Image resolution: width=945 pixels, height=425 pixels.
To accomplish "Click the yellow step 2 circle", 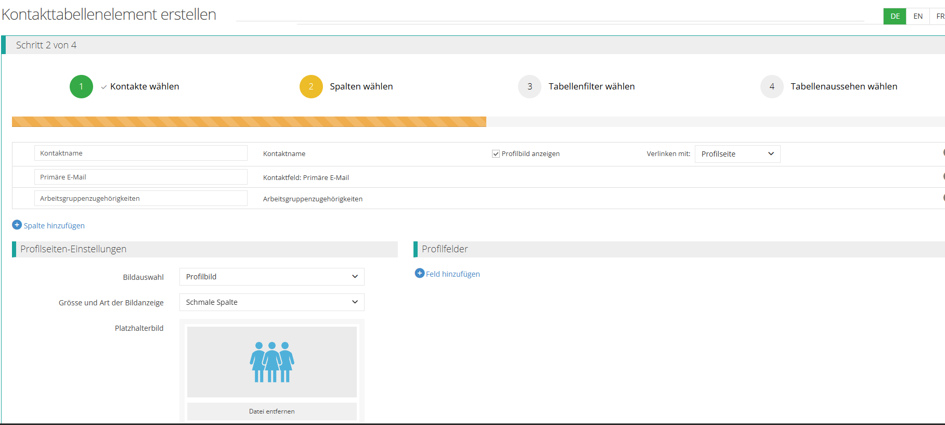I will click(311, 86).
